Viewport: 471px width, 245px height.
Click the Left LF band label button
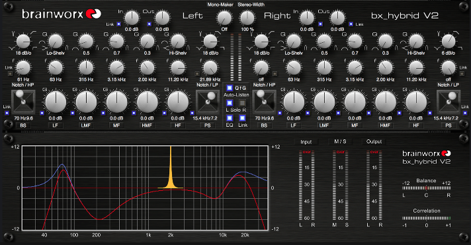(56, 125)
